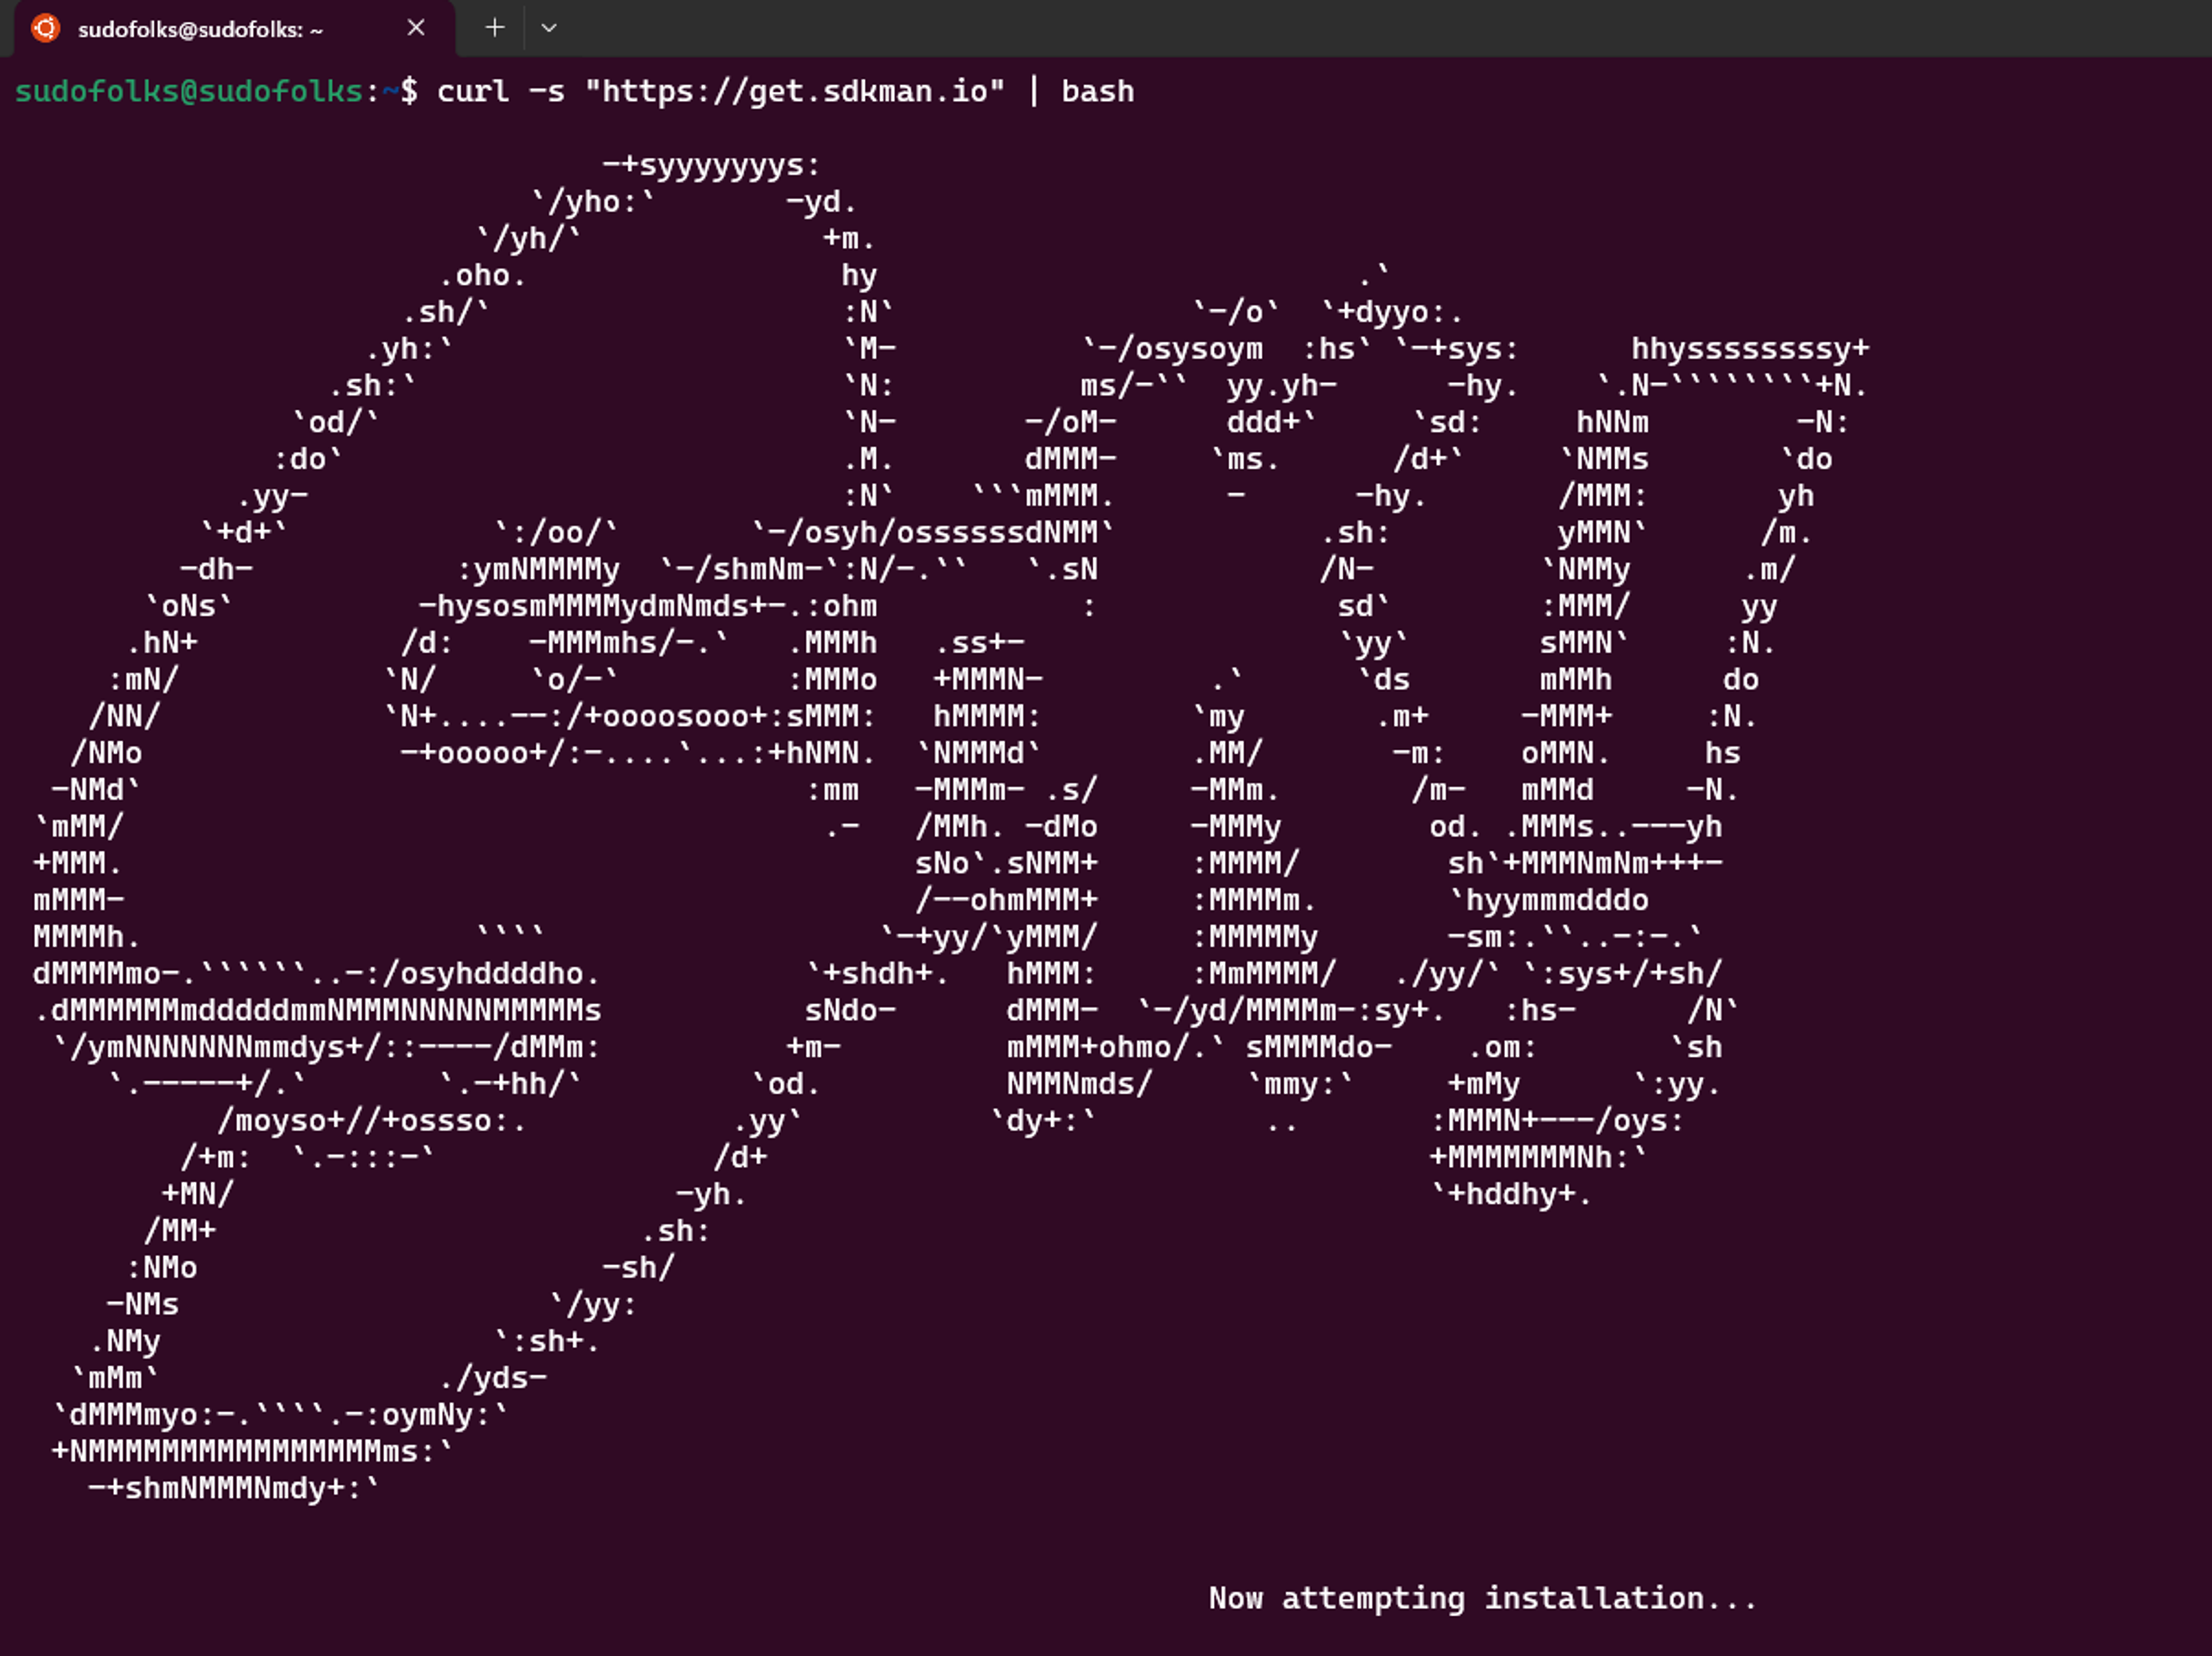Click the Ubuntu icon in the tab
Screen dimensions: 2212x1656
coord(45,28)
